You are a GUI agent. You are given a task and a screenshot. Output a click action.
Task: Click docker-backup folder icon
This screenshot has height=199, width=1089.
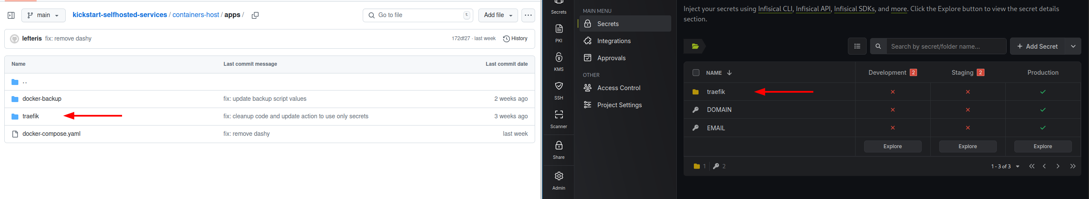coord(15,99)
